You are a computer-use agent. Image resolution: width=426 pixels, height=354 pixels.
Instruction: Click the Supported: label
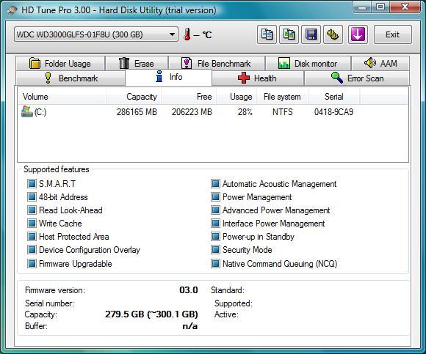[x=234, y=303]
